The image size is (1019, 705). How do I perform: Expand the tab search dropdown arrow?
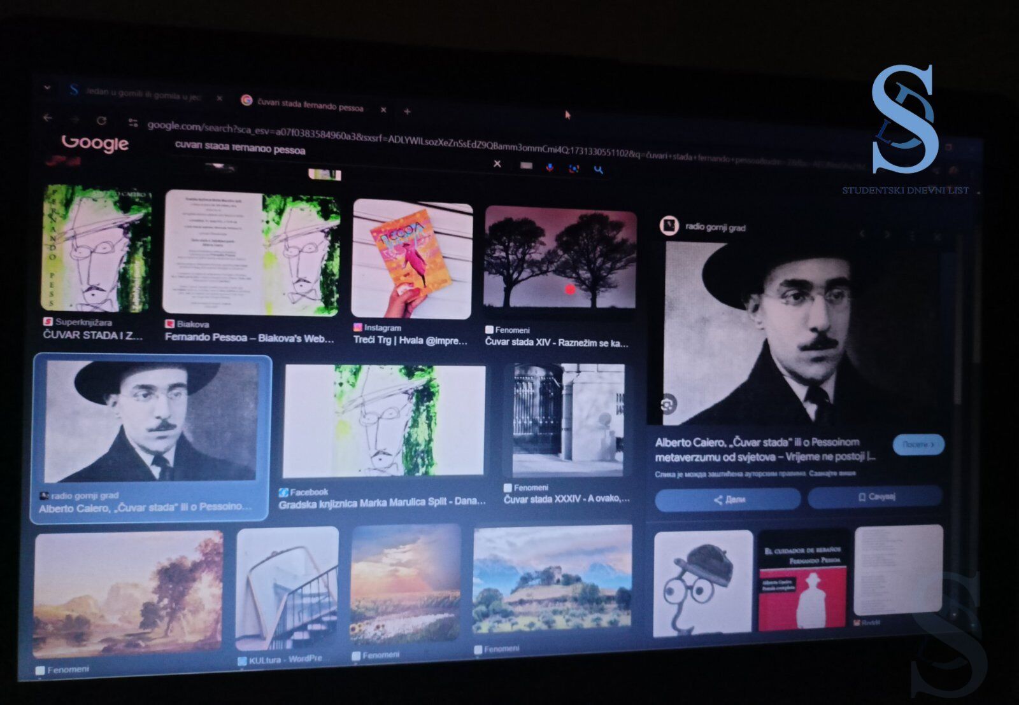click(x=47, y=87)
